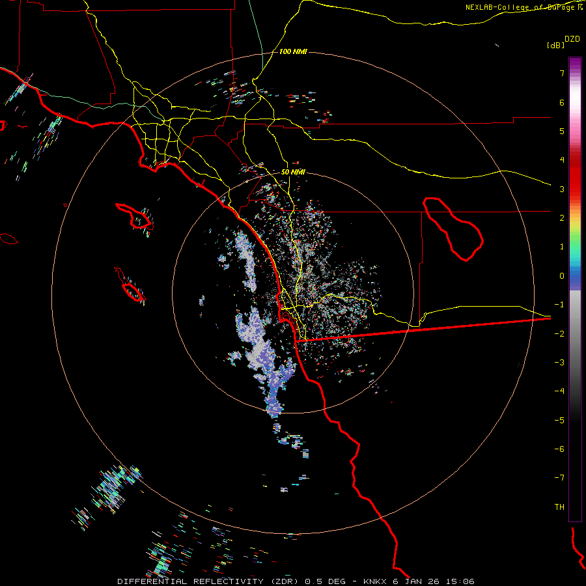Screen dimensions: 586x586
Task: Click the "TH" label on the scale
Action: point(559,507)
